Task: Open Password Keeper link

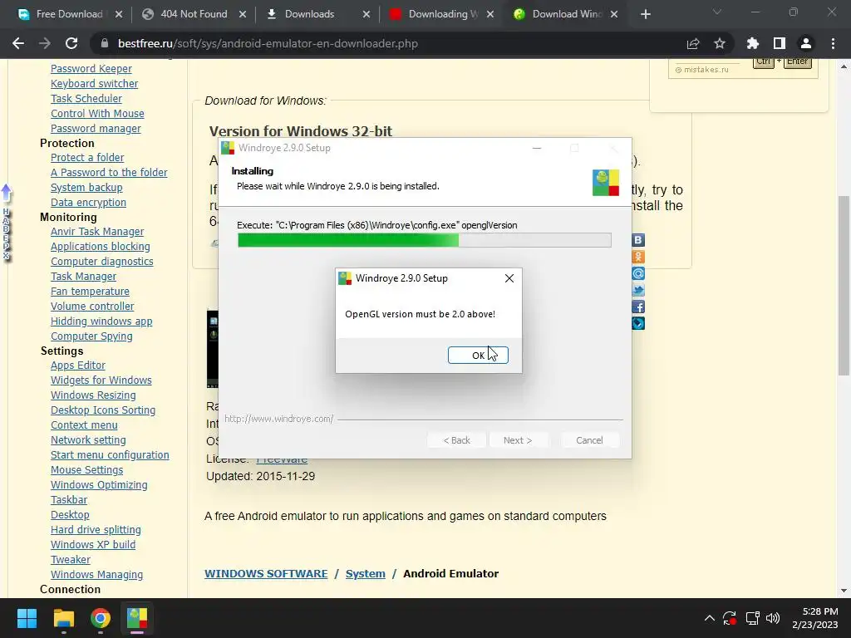Action: pyautogui.click(x=91, y=69)
